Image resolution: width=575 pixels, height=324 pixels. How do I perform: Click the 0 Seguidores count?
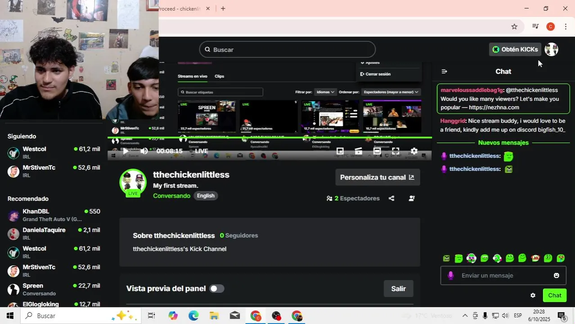(239, 236)
